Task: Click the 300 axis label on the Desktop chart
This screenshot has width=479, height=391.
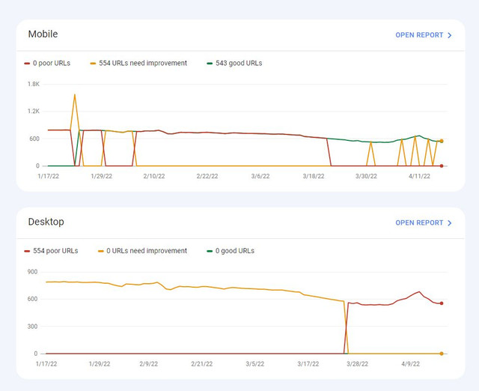Action: 32,327
